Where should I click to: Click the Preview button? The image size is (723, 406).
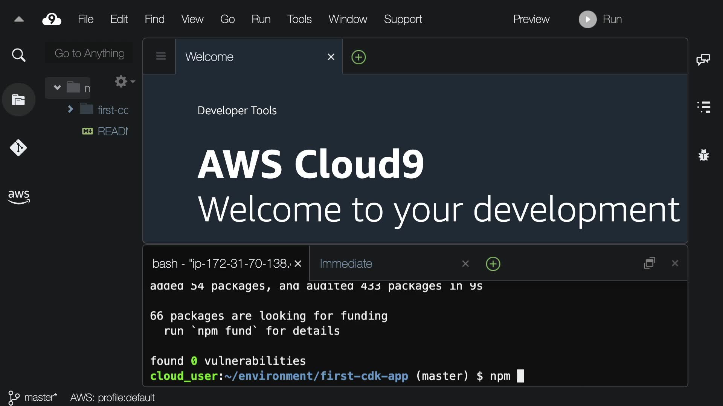click(531, 19)
